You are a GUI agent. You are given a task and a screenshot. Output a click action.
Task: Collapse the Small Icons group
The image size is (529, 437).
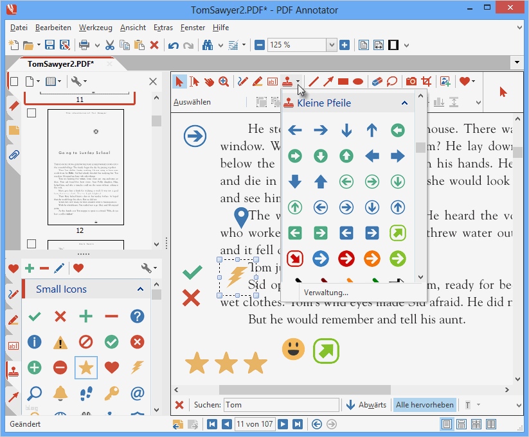pos(140,289)
